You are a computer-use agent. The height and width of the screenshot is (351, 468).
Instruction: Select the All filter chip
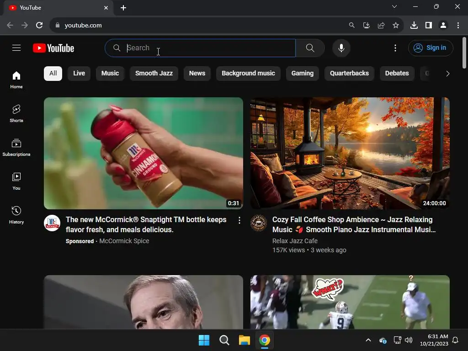coord(53,74)
